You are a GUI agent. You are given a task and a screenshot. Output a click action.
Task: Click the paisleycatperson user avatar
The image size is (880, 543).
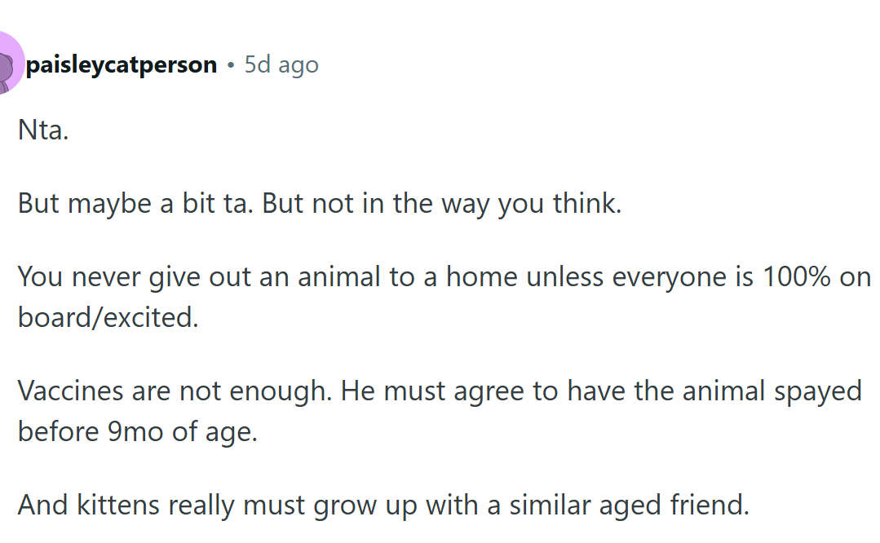click(10, 65)
